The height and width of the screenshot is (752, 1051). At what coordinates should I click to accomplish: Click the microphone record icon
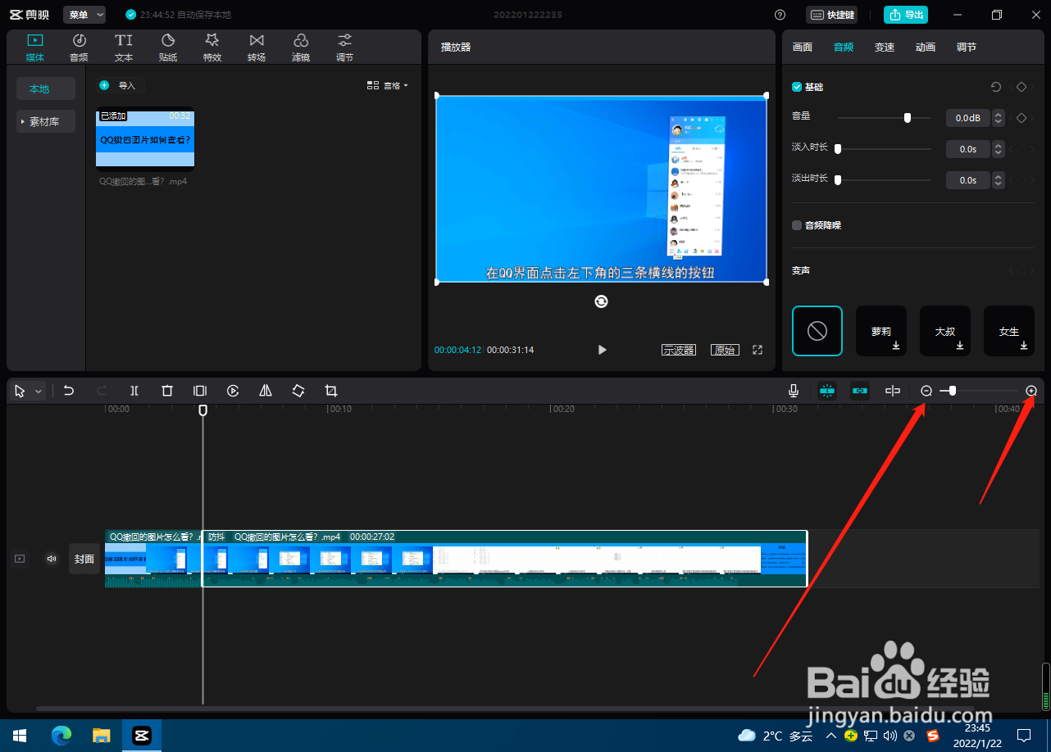794,391
